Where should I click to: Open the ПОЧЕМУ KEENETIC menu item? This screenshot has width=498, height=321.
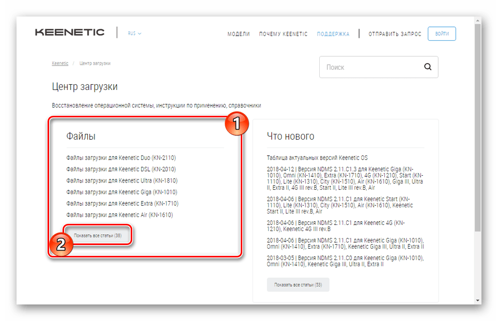coord(283,34)
